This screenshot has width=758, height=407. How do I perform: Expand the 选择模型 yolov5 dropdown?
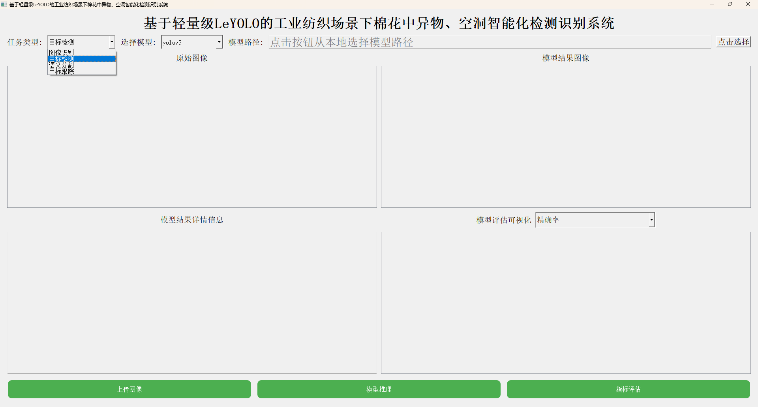click(192, 42)
